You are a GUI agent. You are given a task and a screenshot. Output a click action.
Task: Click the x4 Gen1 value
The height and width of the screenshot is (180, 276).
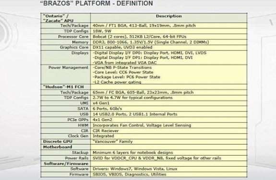pos(101,103)
